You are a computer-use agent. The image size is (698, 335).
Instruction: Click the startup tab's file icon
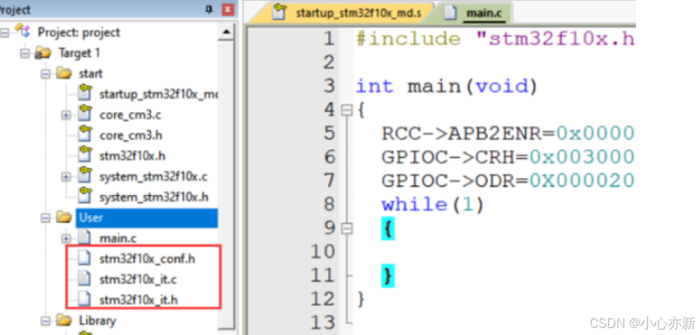click(279, 12)
